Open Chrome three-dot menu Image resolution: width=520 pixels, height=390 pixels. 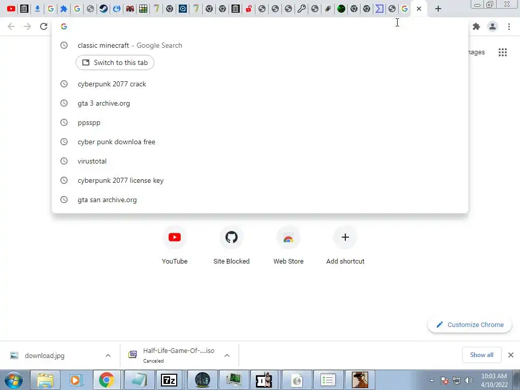pyautogui.click(x=509, y=26)
